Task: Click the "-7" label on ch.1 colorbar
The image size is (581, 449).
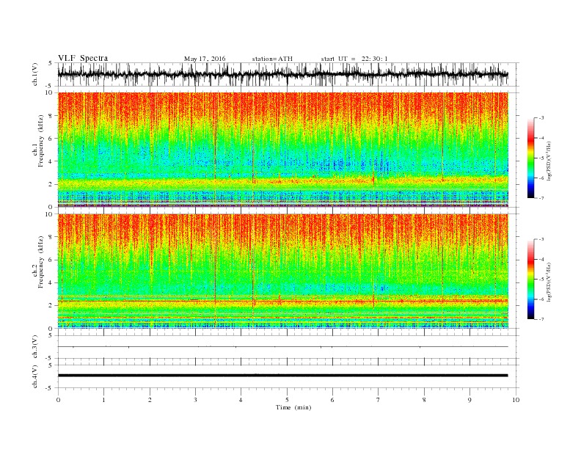Action: [x=541, y=198]
